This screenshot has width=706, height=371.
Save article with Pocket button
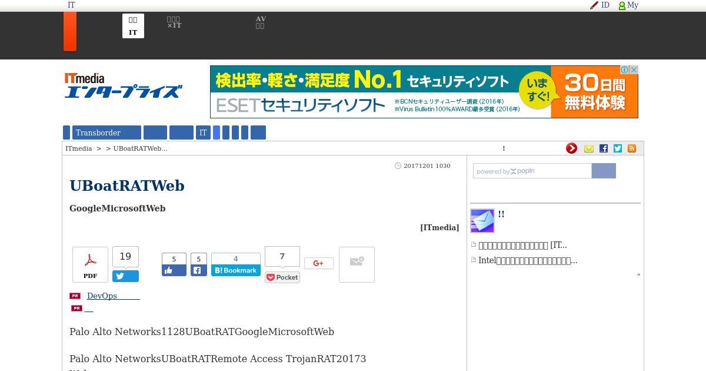pyautogui.click(x=282, y=277)
